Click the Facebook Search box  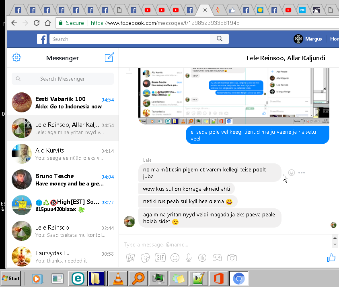pos(130,39)
